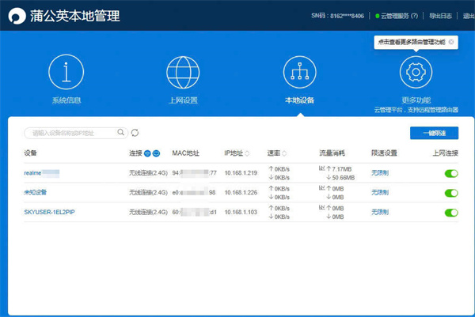Select 本地设备 network tree icon
Image resolution: width=475 pixels, height=317 pixels.
(x=300, y=73)
